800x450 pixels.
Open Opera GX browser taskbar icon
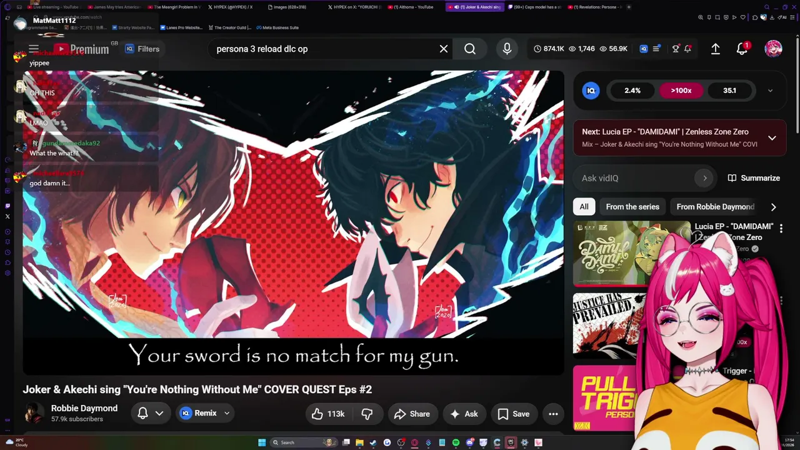414,442
